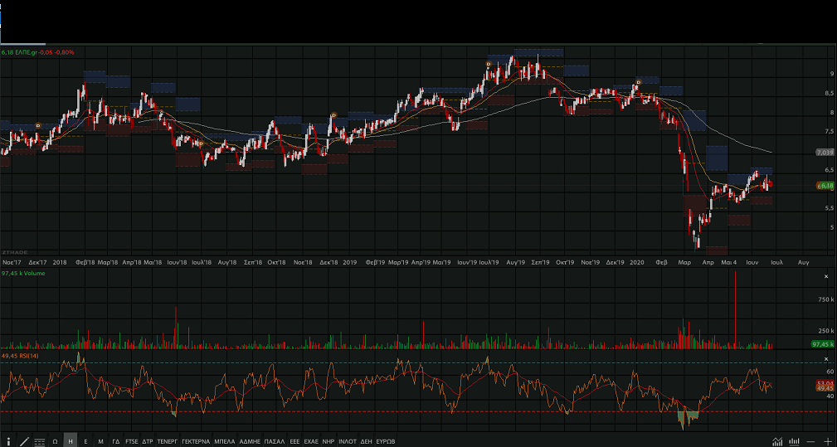Select the M monthly timeframe

pos(100,441)
